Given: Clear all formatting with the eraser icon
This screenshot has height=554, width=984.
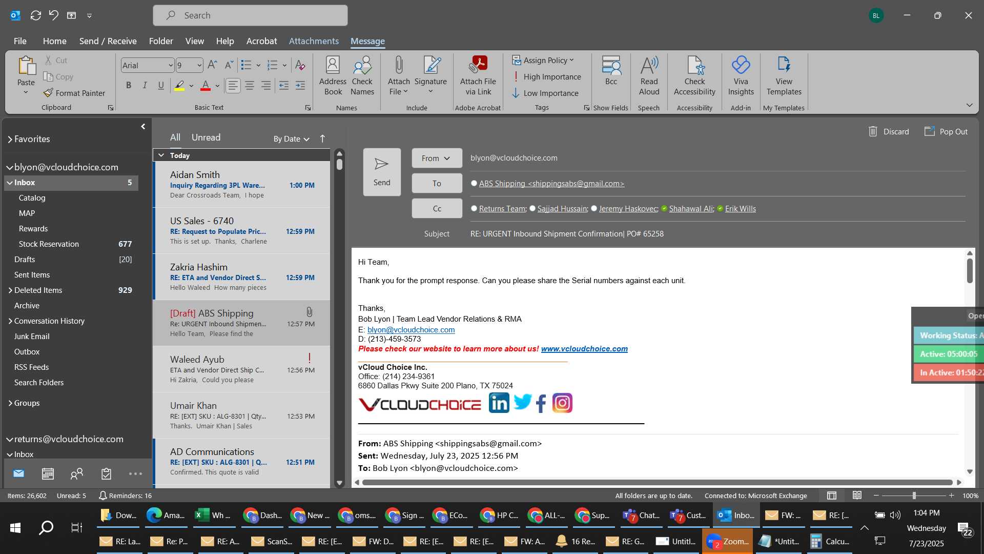Looking at the screenshot, I should coord(300,65).
